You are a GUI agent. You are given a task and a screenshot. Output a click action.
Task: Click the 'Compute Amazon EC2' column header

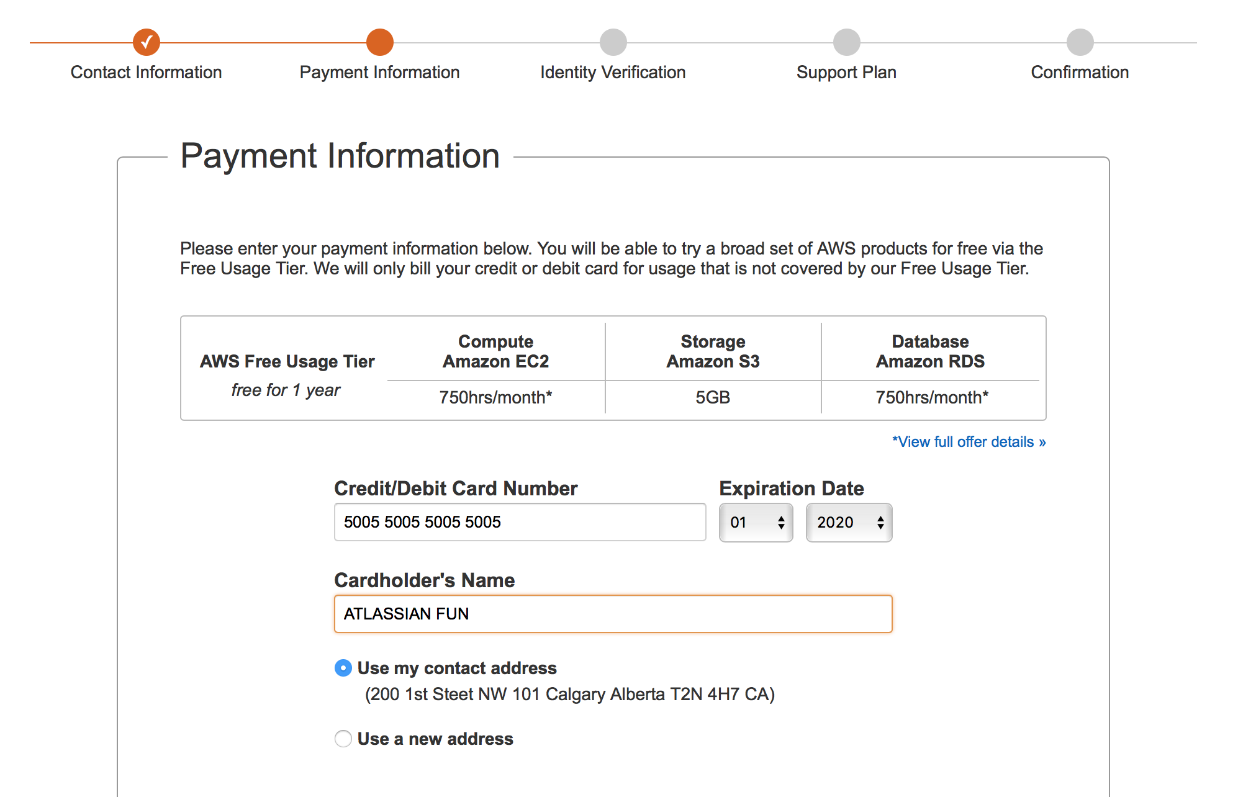496,351
